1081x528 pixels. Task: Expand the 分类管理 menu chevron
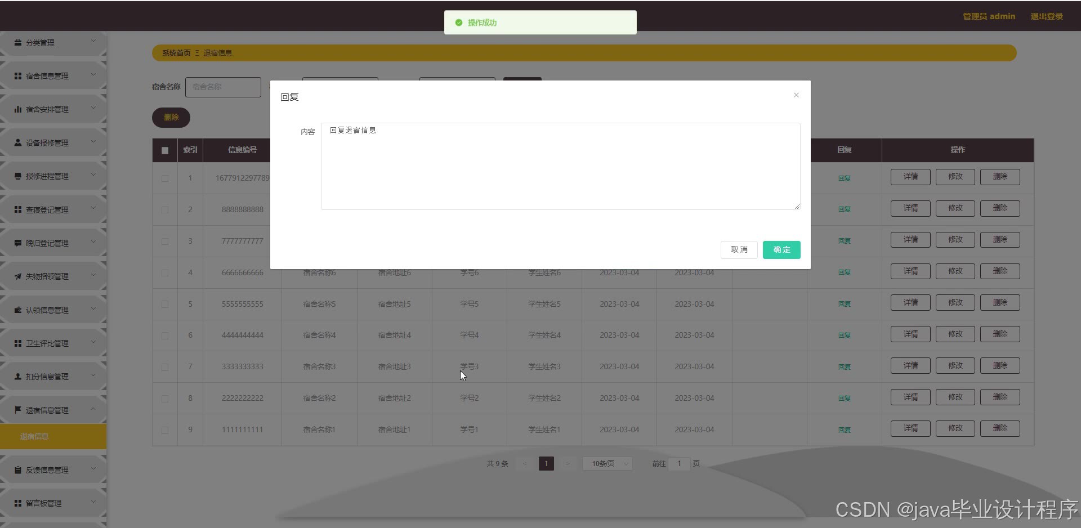point(93,41)
